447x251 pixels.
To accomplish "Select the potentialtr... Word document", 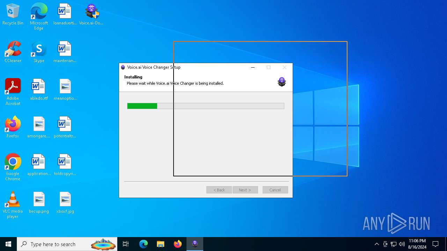I will 65,128.
